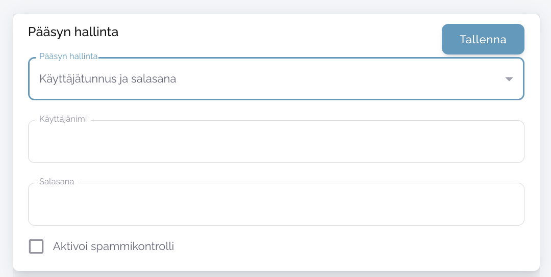
Task: Place cursor in the username text box
Action: click(x=275, y=142)
